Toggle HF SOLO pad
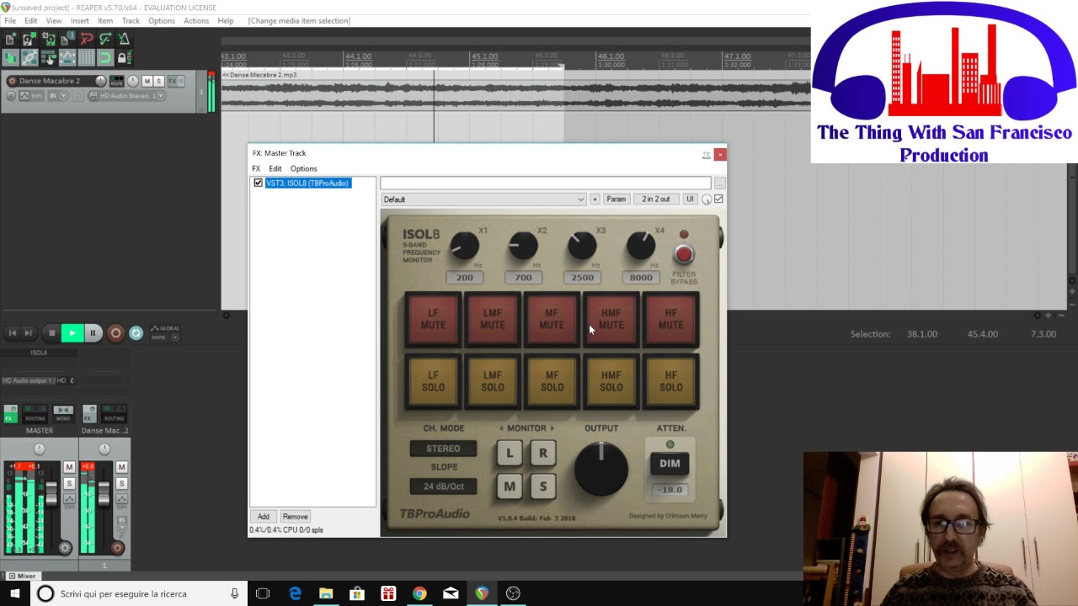The width and height of the screenshot is (1078, 606). [670, 381]
